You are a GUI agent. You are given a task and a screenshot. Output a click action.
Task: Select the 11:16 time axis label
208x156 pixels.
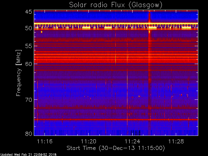point(45,141)
